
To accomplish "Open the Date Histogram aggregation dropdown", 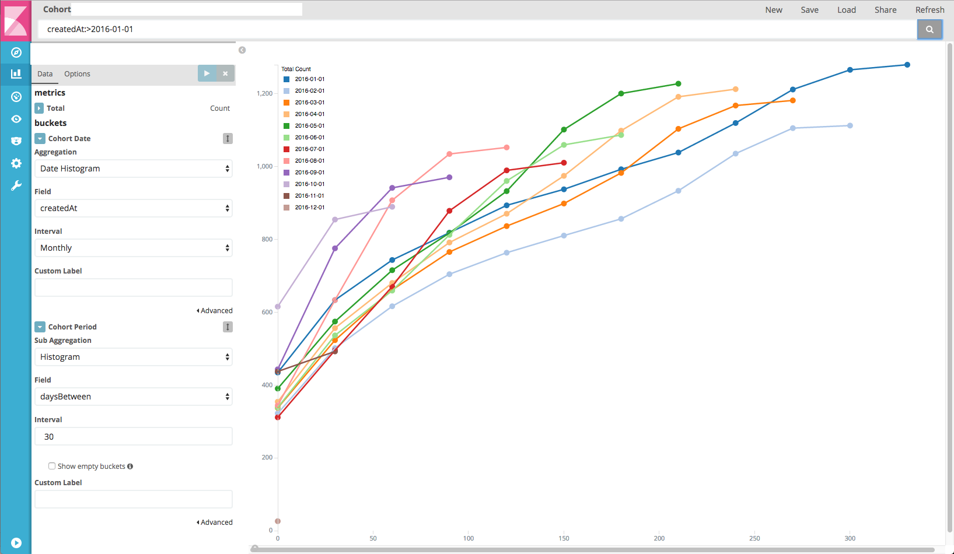I will [x=134, y=169].
